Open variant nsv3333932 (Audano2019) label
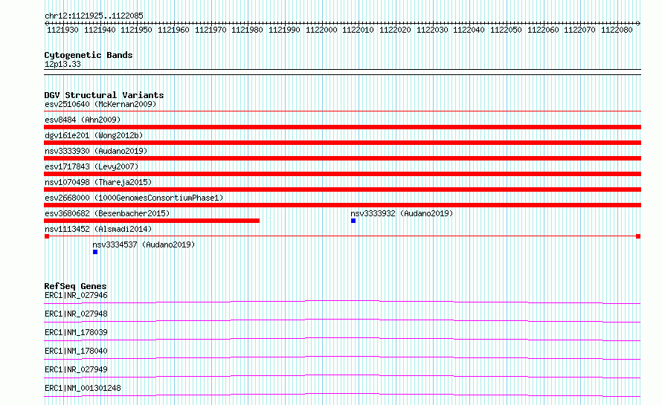 click(x=402, y=213)
